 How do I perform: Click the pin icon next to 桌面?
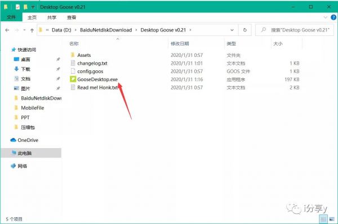[x=58, y=59]
